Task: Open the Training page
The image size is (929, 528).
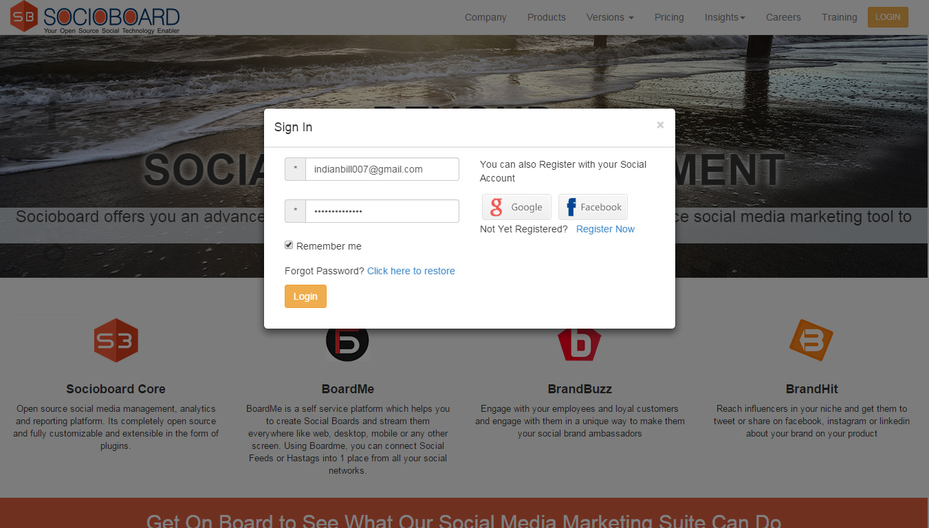Action: coord(839,17)
